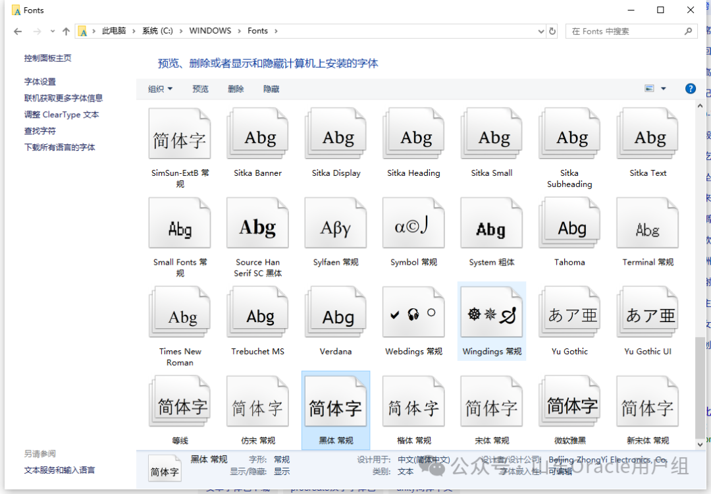Image resolution: width=711 pixels, height=494 pixels.
Task: Select the Symbol font icon
Action: 413,223
